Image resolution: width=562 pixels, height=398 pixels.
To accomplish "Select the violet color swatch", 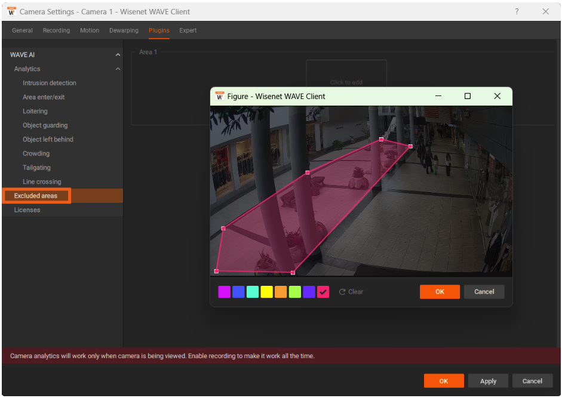I will (x=309, y=292).
